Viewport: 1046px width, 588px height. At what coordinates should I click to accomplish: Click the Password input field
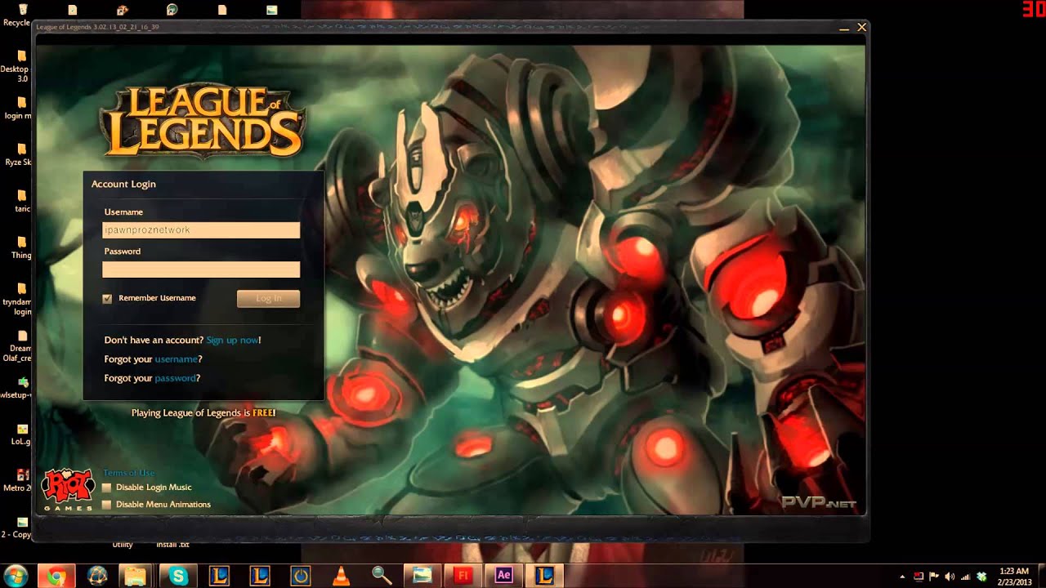pyautogui.click(x=201, y=269)
